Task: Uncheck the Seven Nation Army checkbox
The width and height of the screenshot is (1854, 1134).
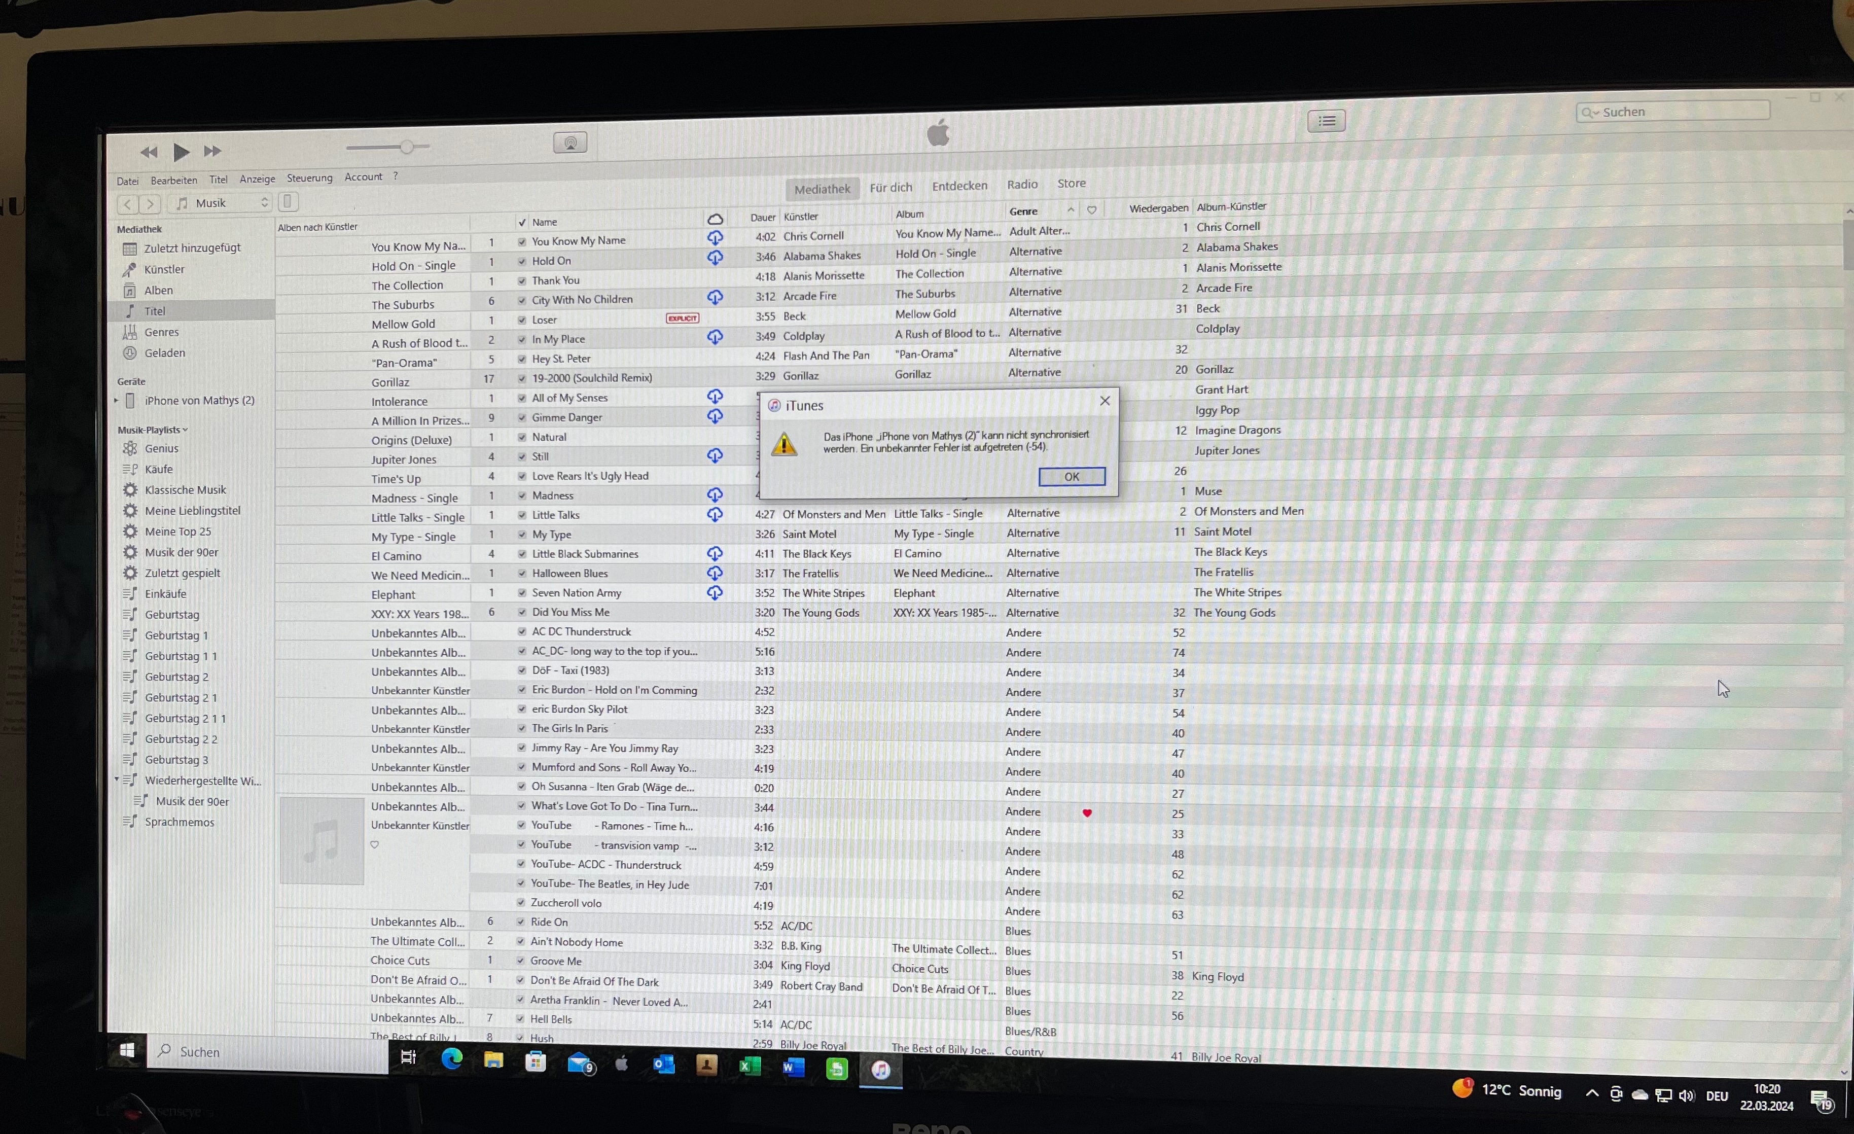Action: click(x=521, y=593)
